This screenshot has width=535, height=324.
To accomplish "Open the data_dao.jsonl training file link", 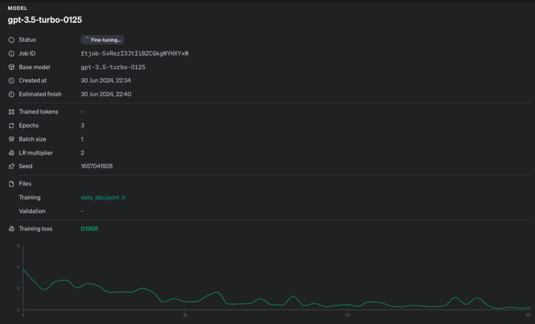I will pos(100,197).
